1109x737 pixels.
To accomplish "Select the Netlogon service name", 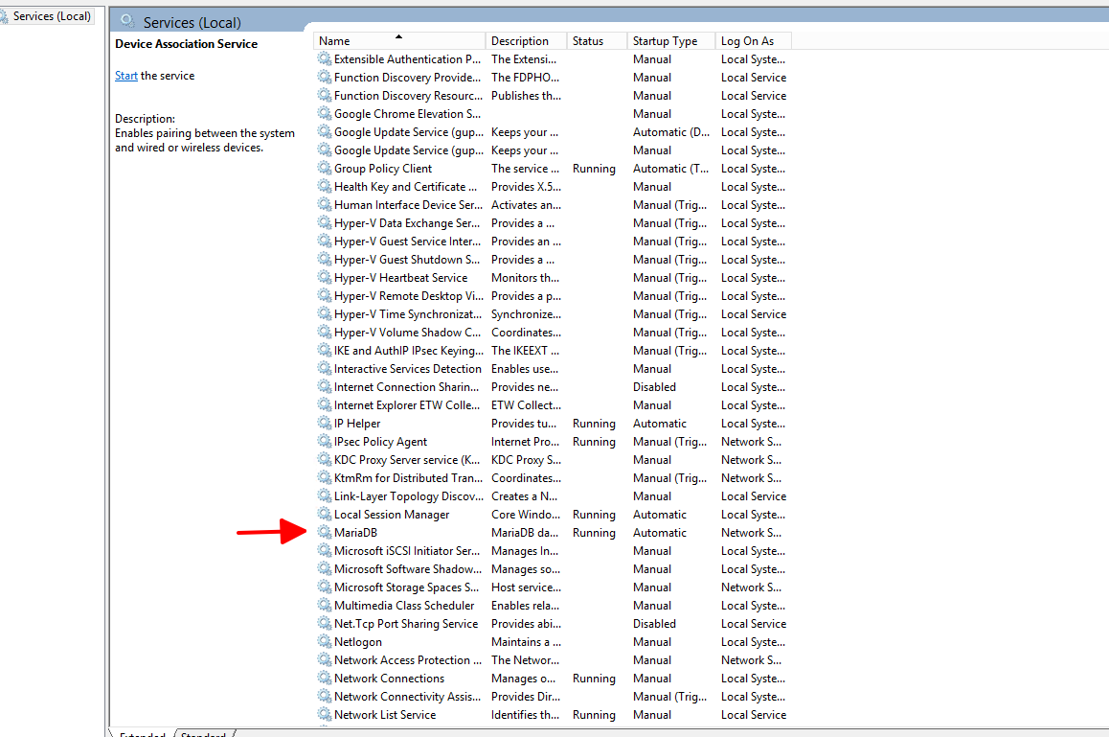I will (x=358, y=642).
